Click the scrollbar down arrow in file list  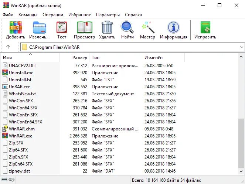pos(241,171)
